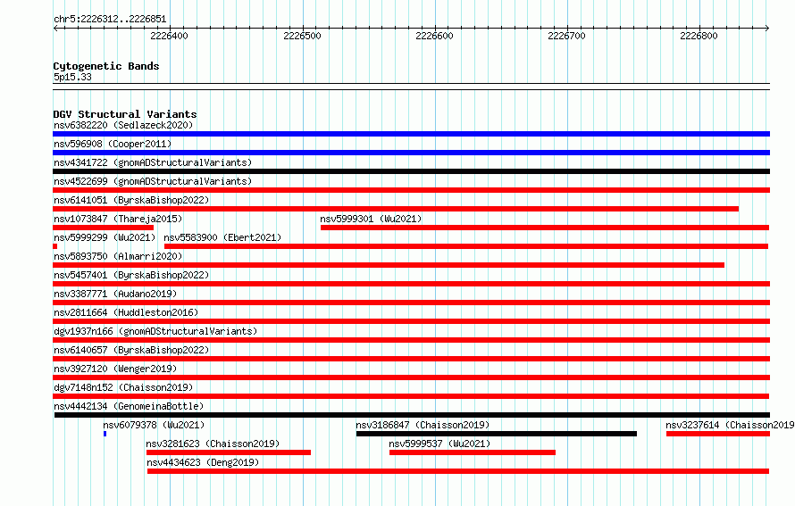Click the 2226500 ruler position
The height and width of the screenshot is (506, 795).
(x=302, y=36)
